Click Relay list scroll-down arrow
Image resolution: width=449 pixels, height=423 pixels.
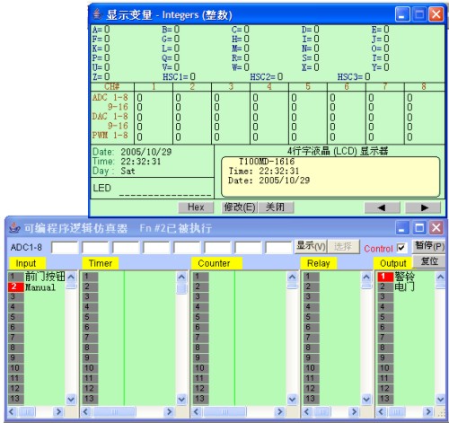[x=366, y=399]
